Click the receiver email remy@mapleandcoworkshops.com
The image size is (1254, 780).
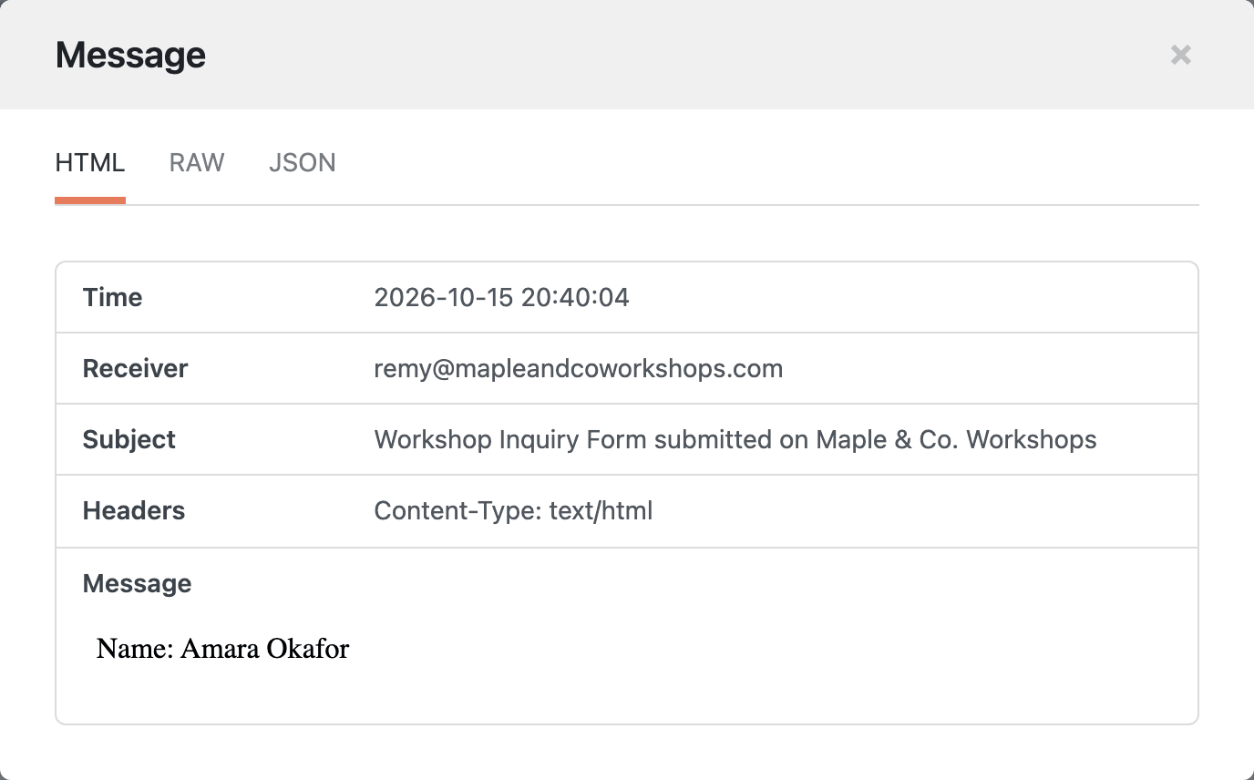579,368
